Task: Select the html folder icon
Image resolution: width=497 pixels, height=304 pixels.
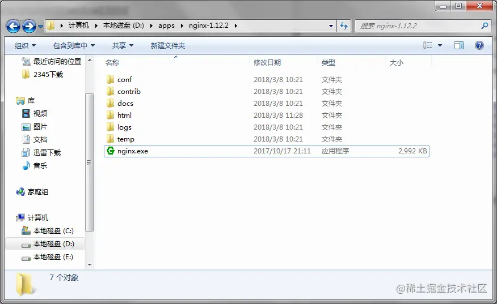Action: pyautogui.click(x=110, y=115)
